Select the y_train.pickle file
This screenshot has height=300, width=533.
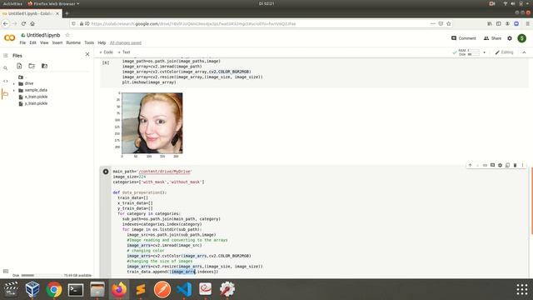(x=36, y=103)
